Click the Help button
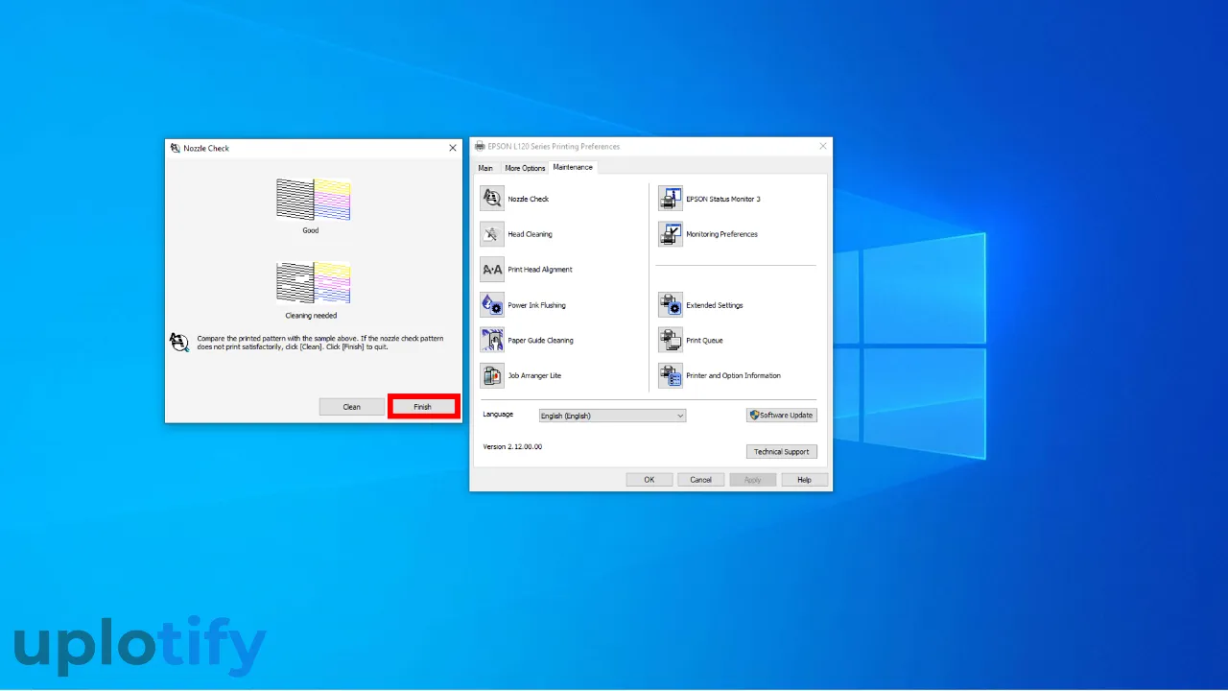The width and height of the screenshot is (1228, 691). (x=804, y=480)
